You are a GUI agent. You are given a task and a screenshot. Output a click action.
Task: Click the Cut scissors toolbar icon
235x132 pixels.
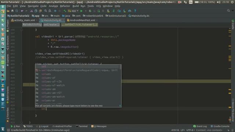coord(32,11)
